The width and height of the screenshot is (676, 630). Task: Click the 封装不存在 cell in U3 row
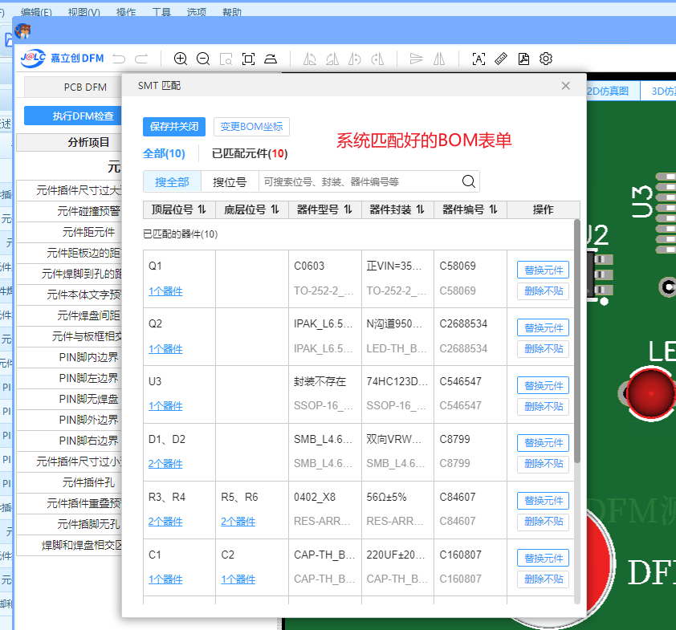320,382
